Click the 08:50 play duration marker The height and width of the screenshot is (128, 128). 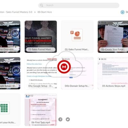point(102,59)
